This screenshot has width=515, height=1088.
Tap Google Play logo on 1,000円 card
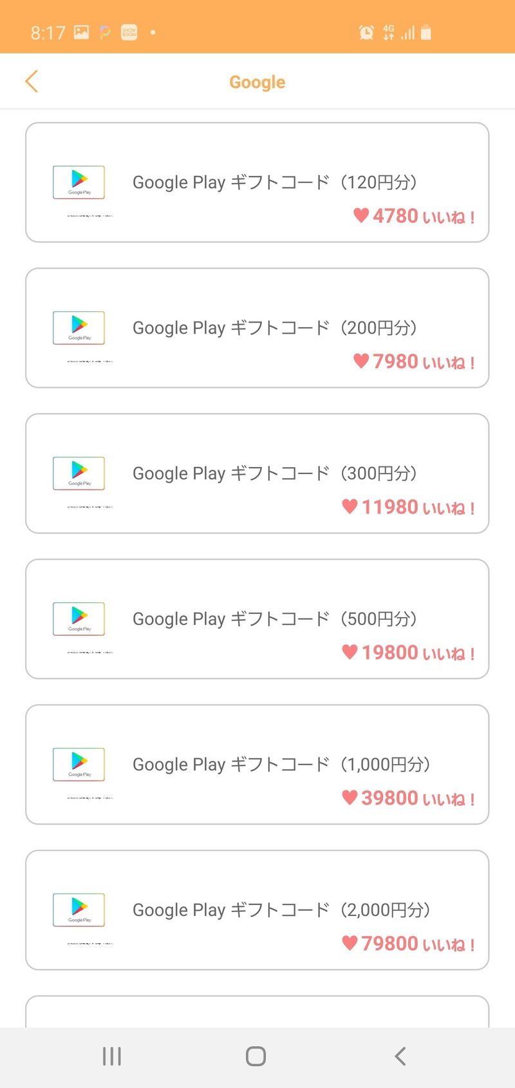coord(79,765)
